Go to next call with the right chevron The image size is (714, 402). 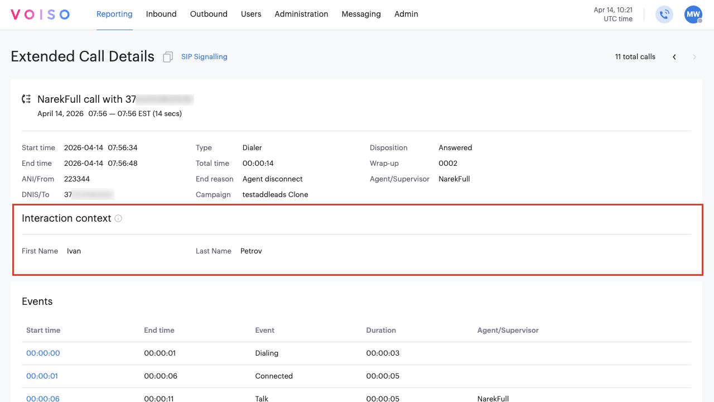pyautogui.click(x=694, y=56)
